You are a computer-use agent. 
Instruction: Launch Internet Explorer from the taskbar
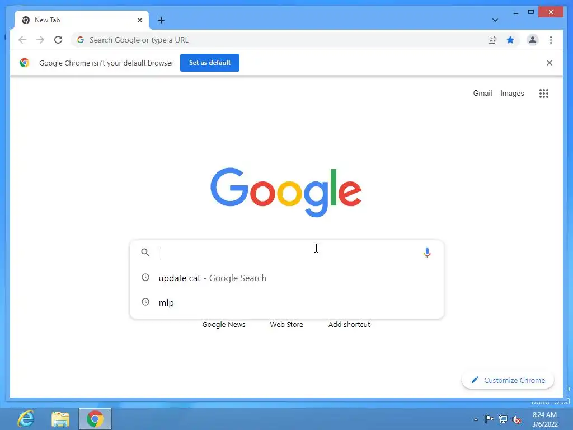(26, 419)
